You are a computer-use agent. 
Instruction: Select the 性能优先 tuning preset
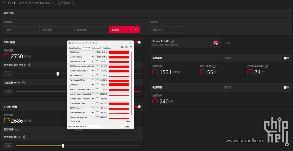pyautogui.click(x=91, y=29)
